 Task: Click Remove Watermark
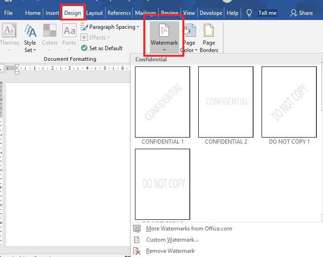pyautogui.click(x=170, y=251)
